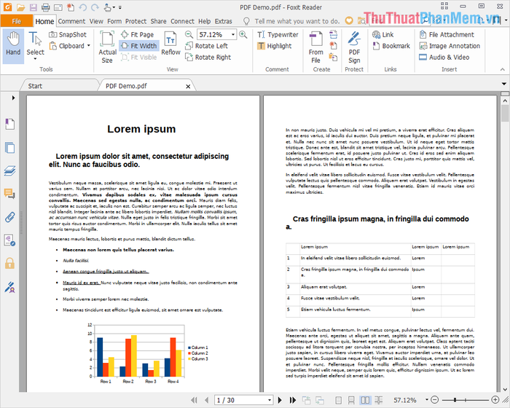Click the Share ribbon tab

pyautogui.click(x=158, y=21)
